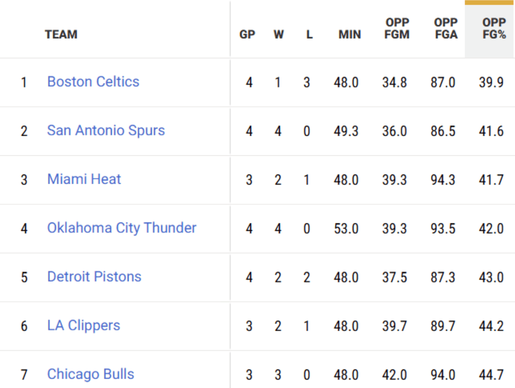Click the Spurs OPP FGA value 86.5
Image resolution: width=515 pixels, height=388 pixels.
tap(443, 131)
